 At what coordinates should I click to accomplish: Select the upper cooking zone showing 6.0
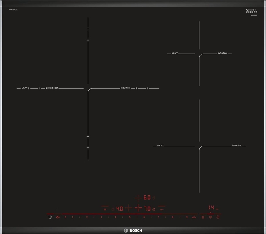(147, 197)
